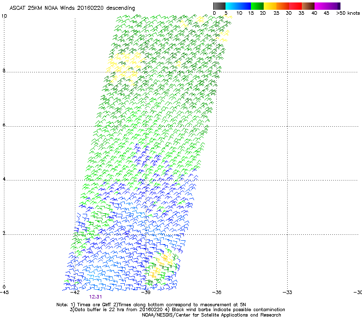Click the '25' legend tick label
This screenshot has height=318, width=362.
(x=276, y=13)
